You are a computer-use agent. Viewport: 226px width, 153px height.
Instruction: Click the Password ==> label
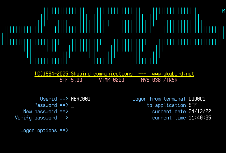[x=51, y=105]
